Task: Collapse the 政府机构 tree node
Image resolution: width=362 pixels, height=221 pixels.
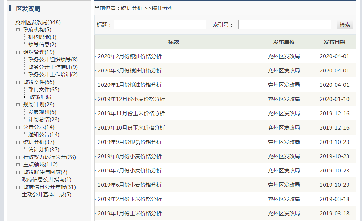Action: [x=18, y=30]
